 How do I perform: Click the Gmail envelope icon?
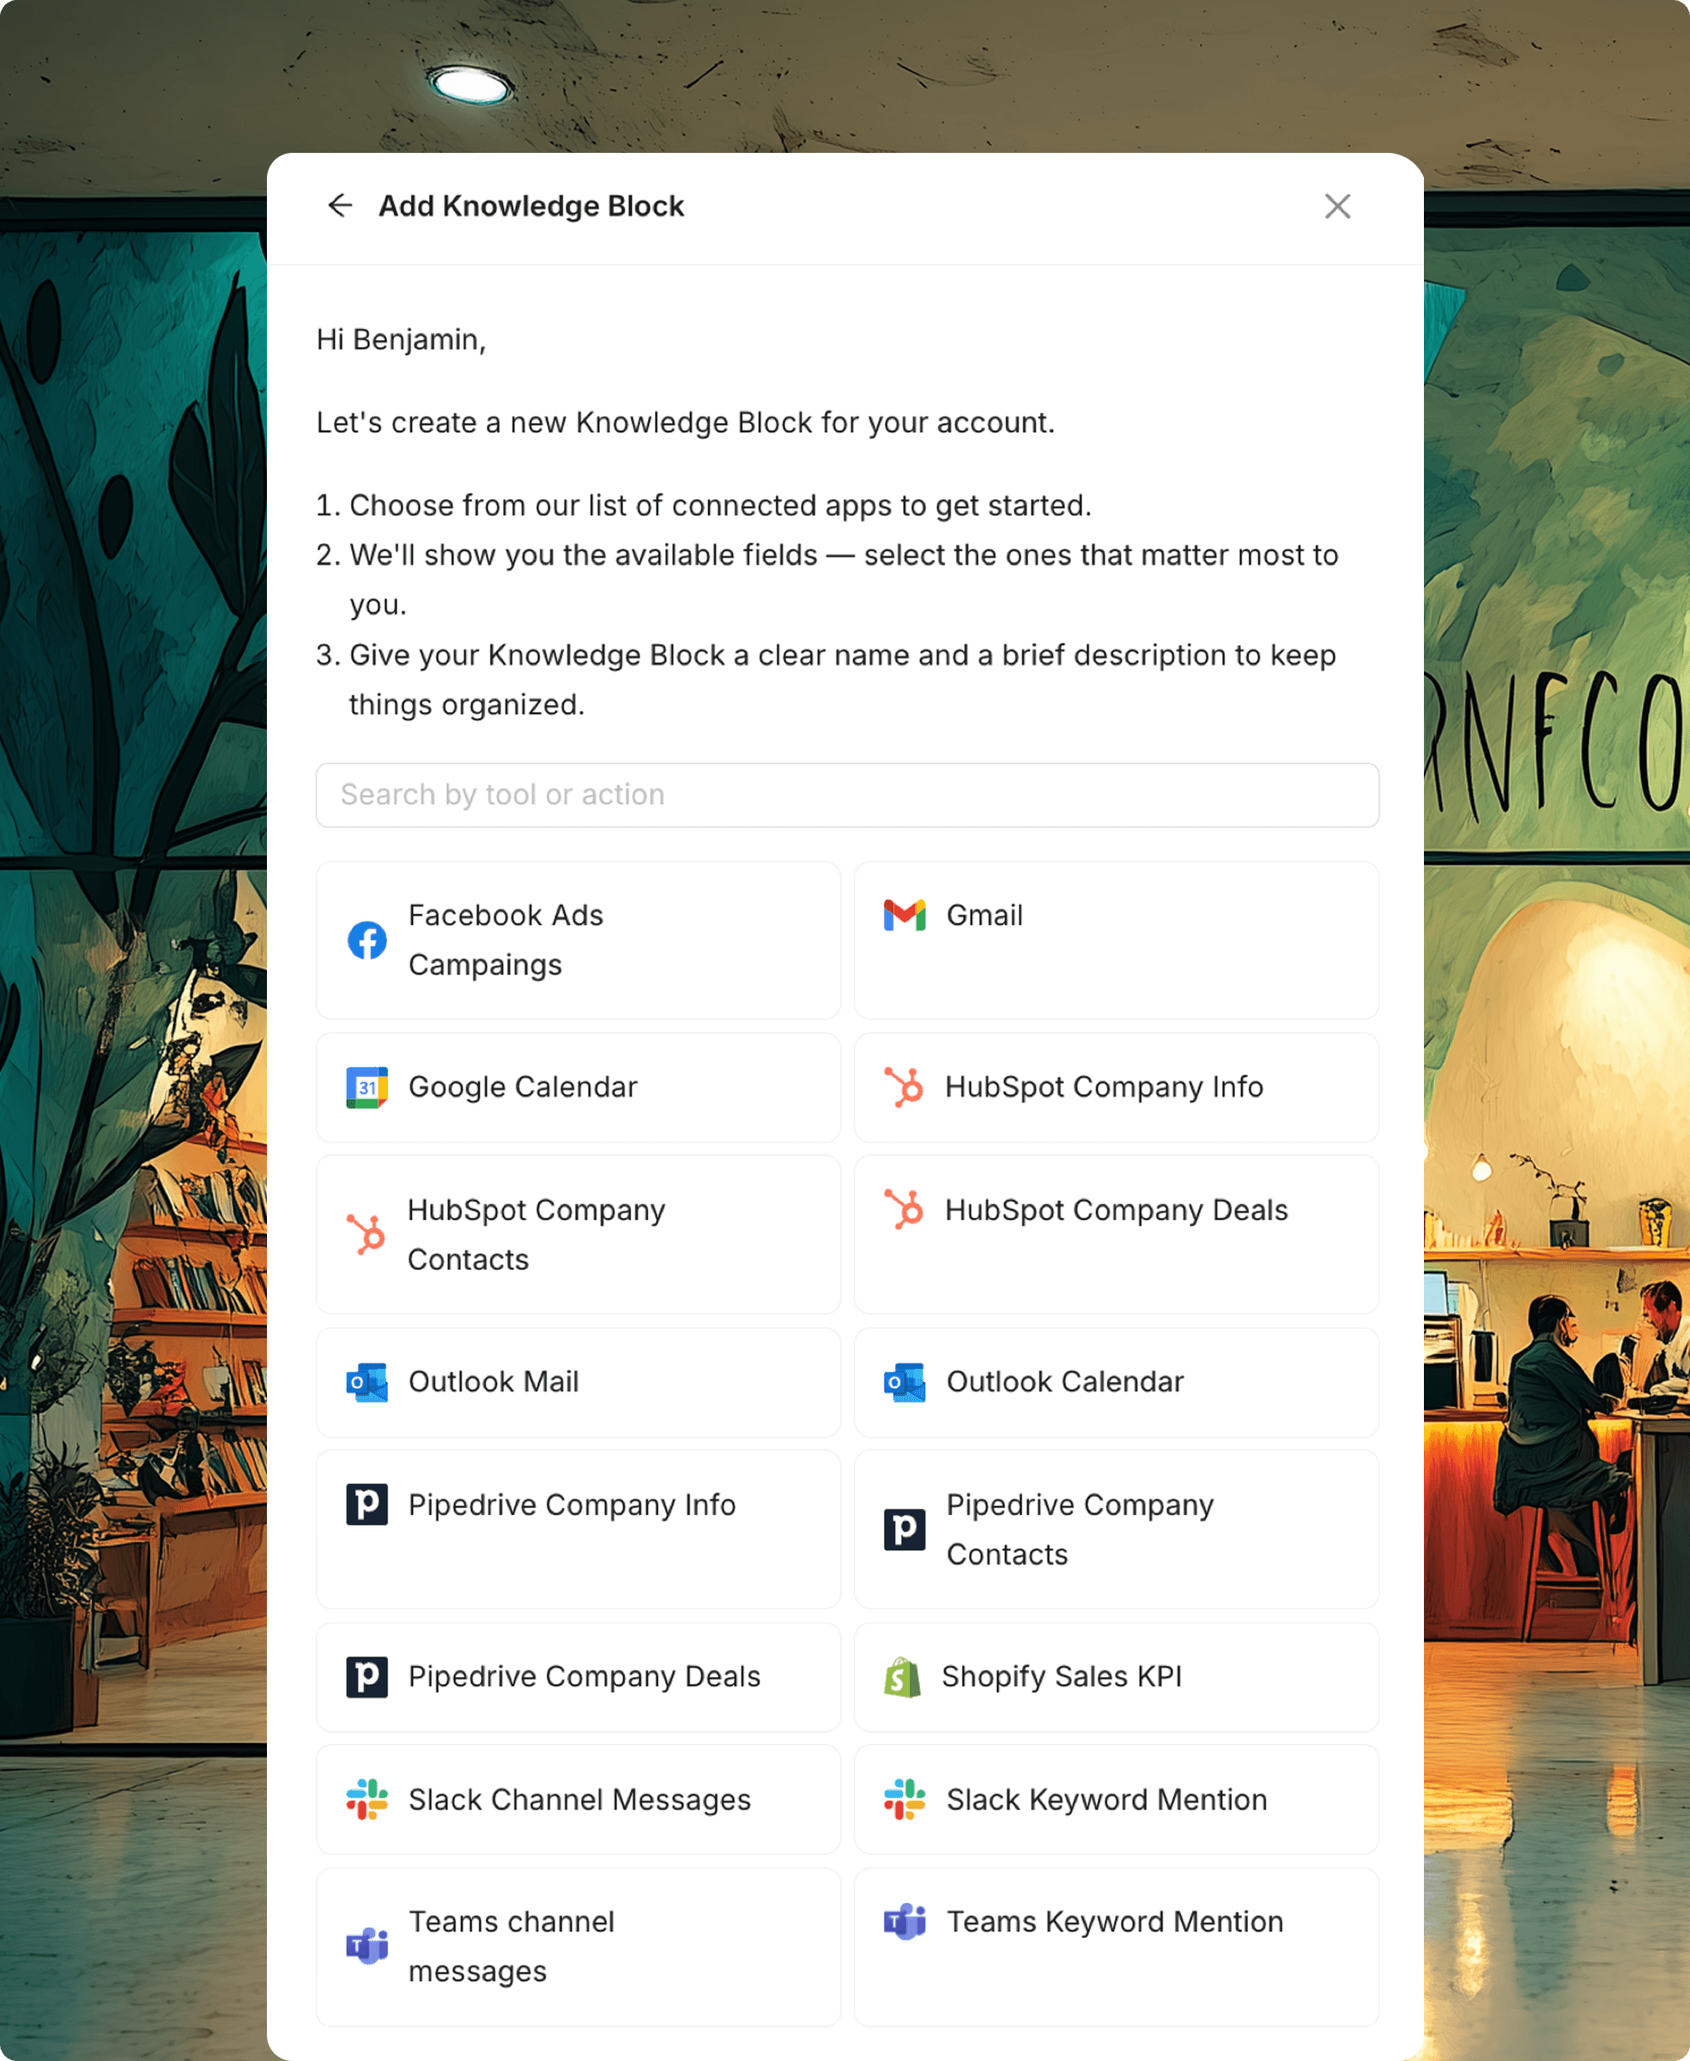[x=905, y=915]
